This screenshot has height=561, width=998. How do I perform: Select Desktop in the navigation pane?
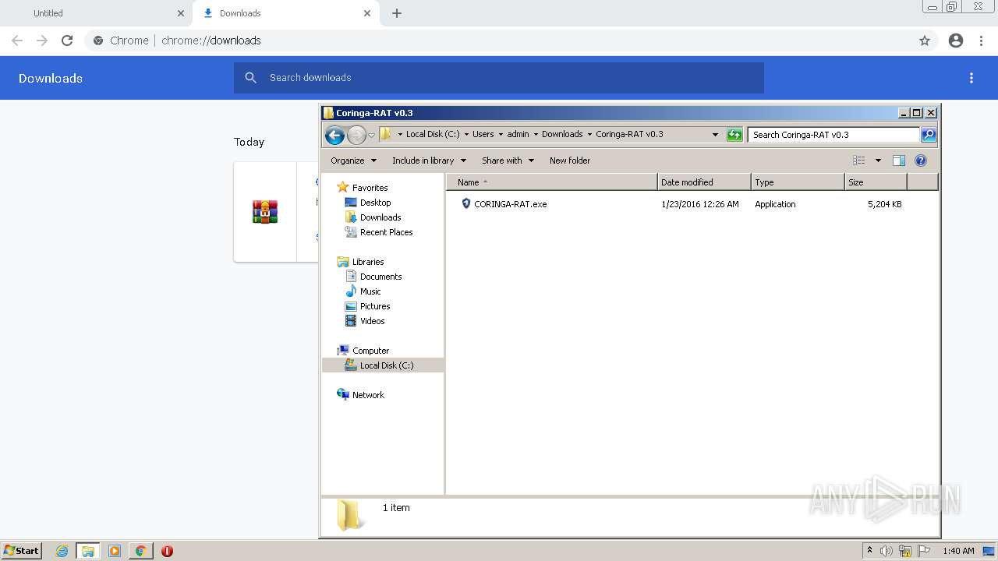click(x=375, y=203)
